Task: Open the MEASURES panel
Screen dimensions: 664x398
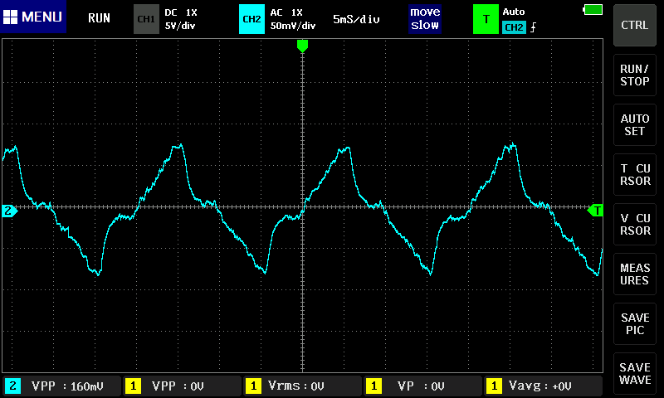Action: tap(635, 274)
